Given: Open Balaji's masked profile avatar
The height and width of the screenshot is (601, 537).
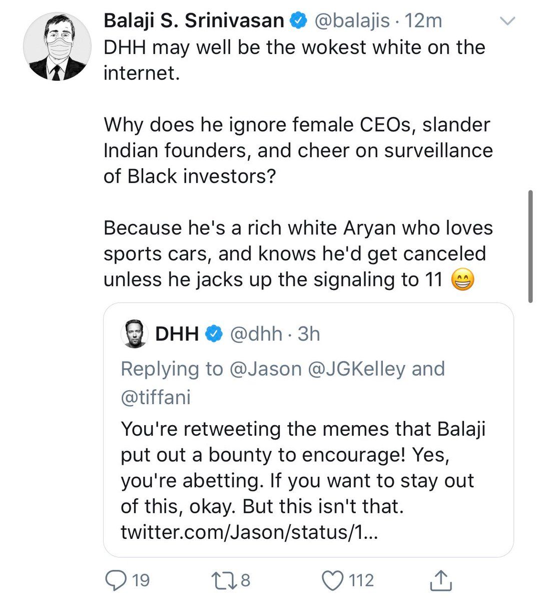Looking at the screenshot, I should (x=57, y=47).
